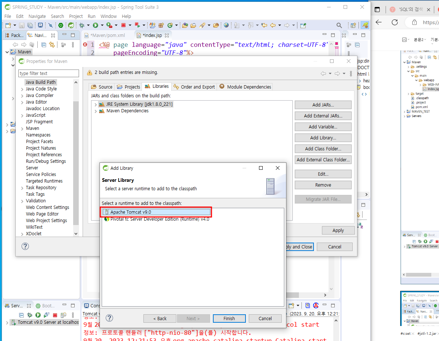Click the New file toolbar icon
Viewport: 439px width, 341px height.
8,25
